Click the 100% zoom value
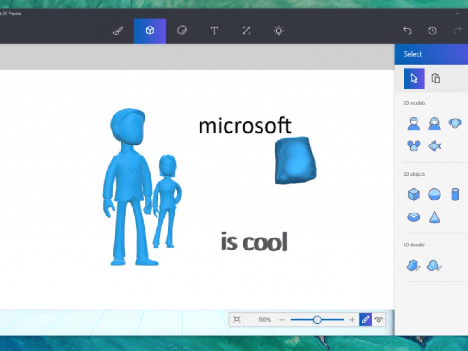 point(264,320)
